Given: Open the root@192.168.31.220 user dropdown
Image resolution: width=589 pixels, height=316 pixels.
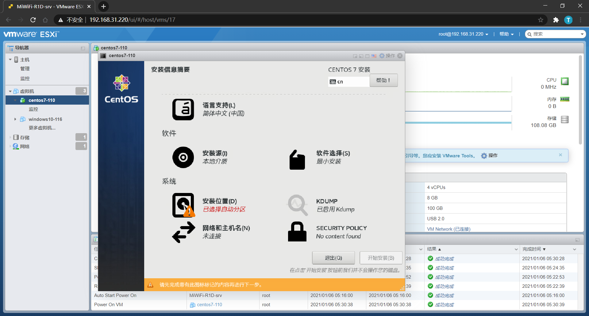Looking at the screenshot, I should tap(463, 34).
